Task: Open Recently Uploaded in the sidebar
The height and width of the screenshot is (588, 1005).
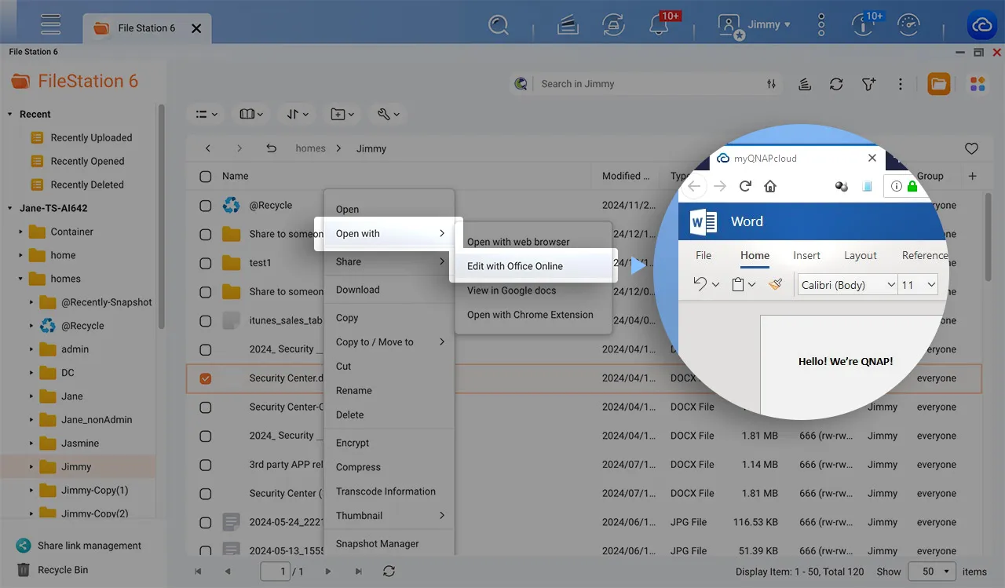Action: tap(91, 137)
